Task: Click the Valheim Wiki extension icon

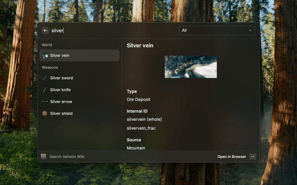Action: click(44, 156)
